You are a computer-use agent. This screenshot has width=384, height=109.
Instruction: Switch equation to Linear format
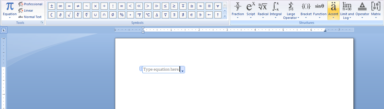(26, 10)
